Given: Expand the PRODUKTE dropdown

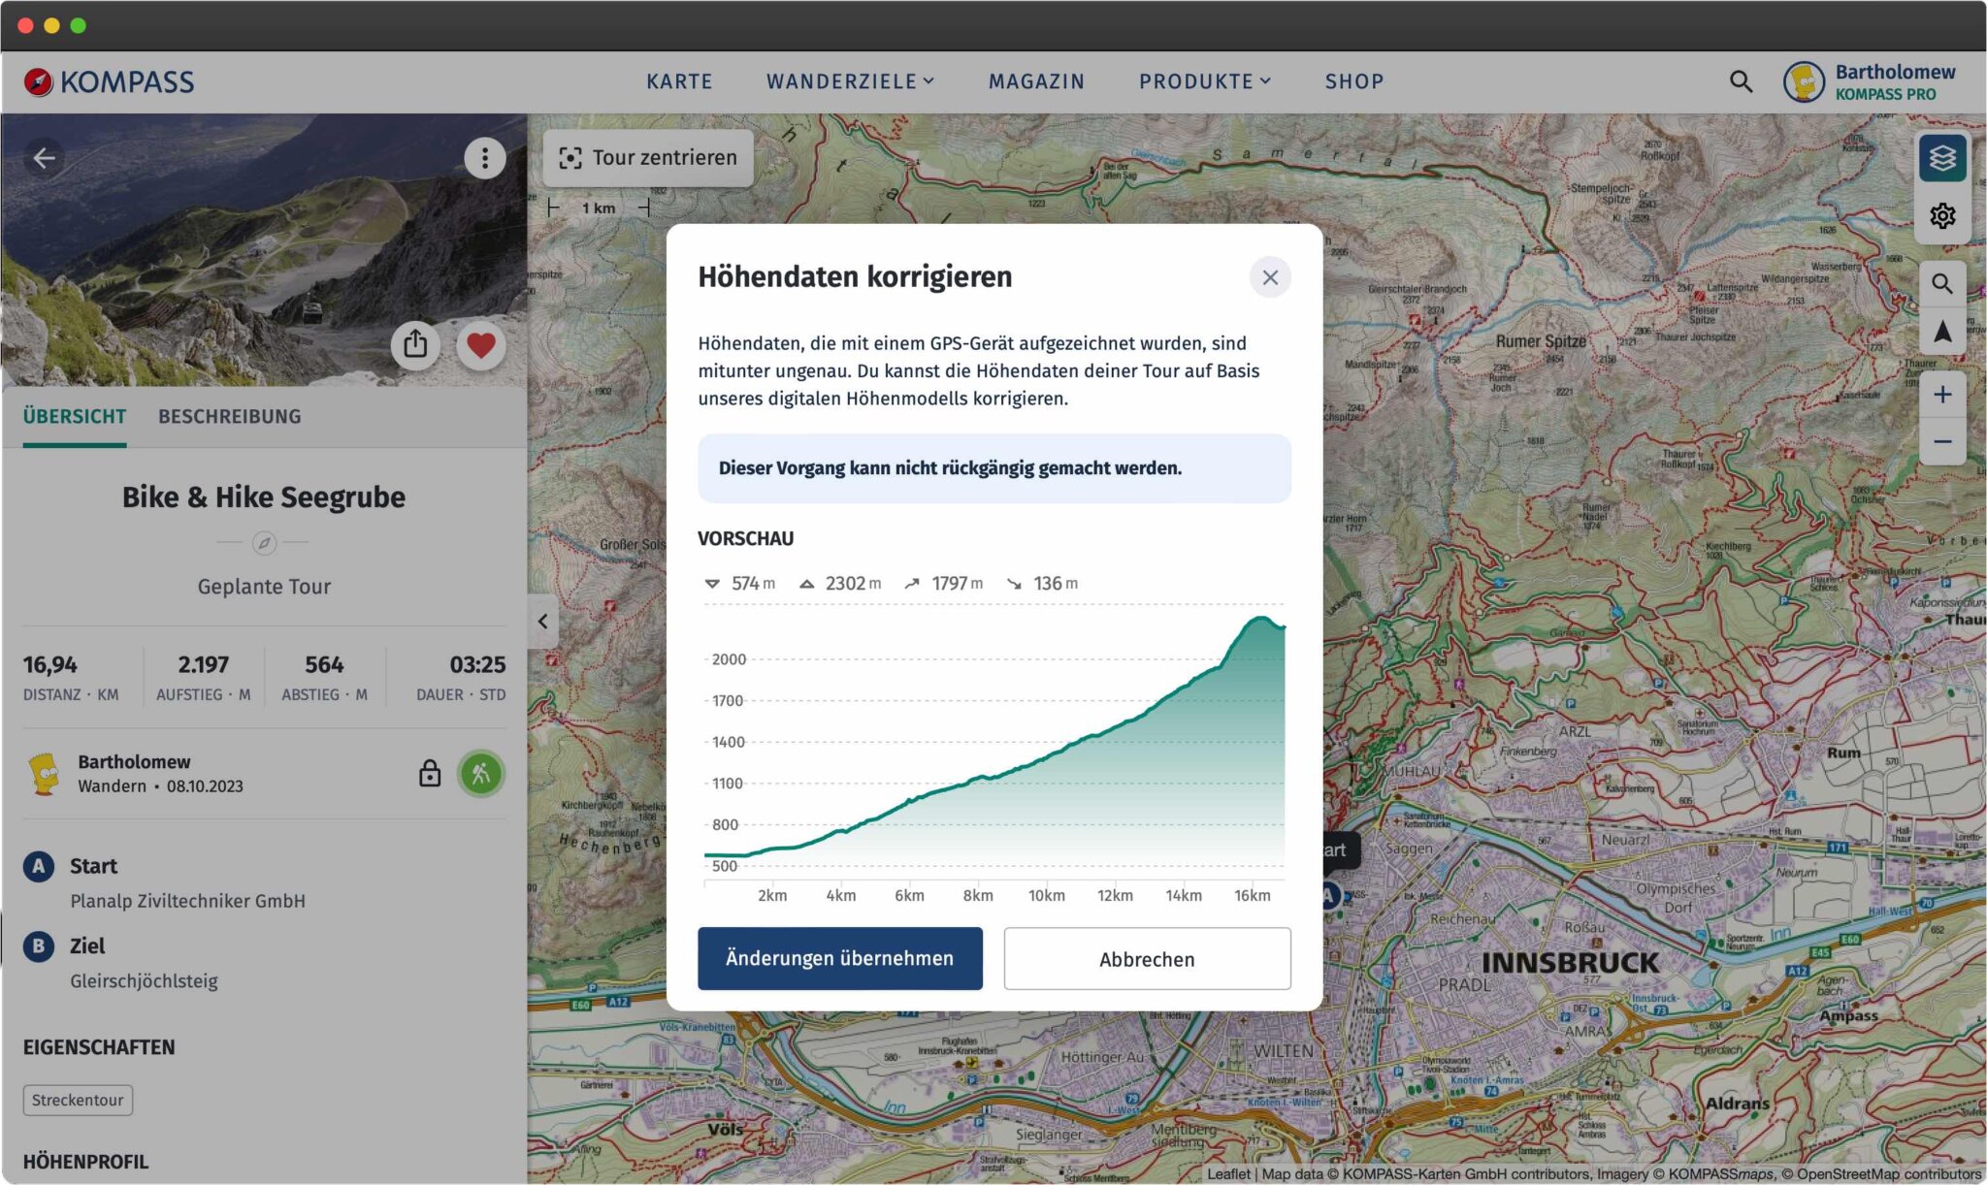Looking at the screenshot, I should tap(1204, 81).
